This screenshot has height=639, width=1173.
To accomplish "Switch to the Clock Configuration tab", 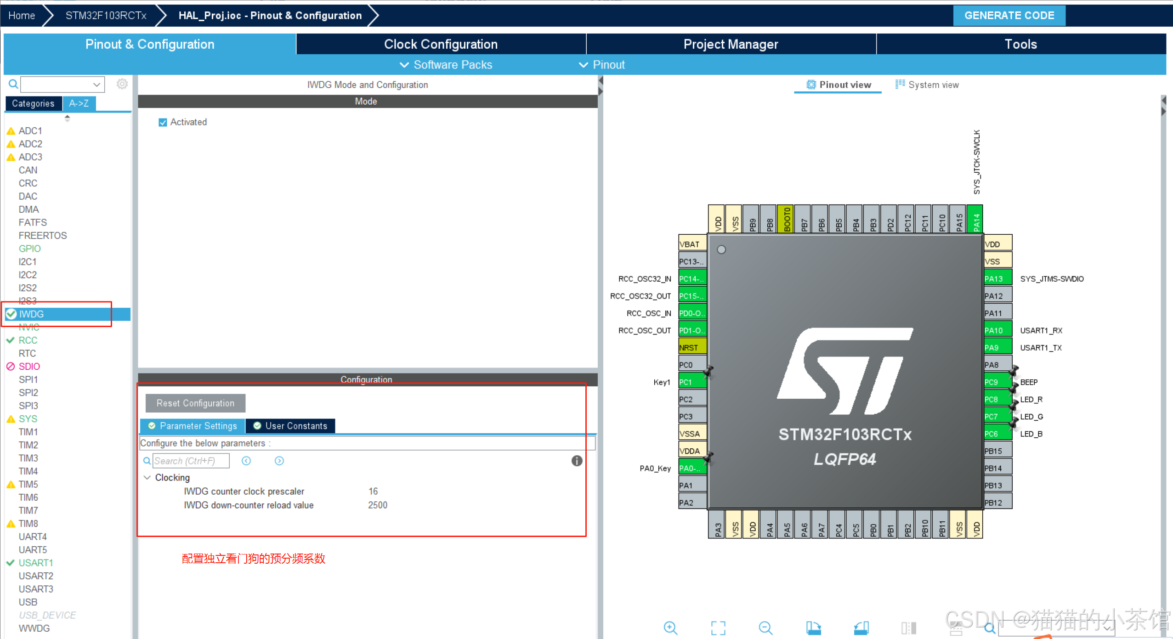I will click(441, 44).
